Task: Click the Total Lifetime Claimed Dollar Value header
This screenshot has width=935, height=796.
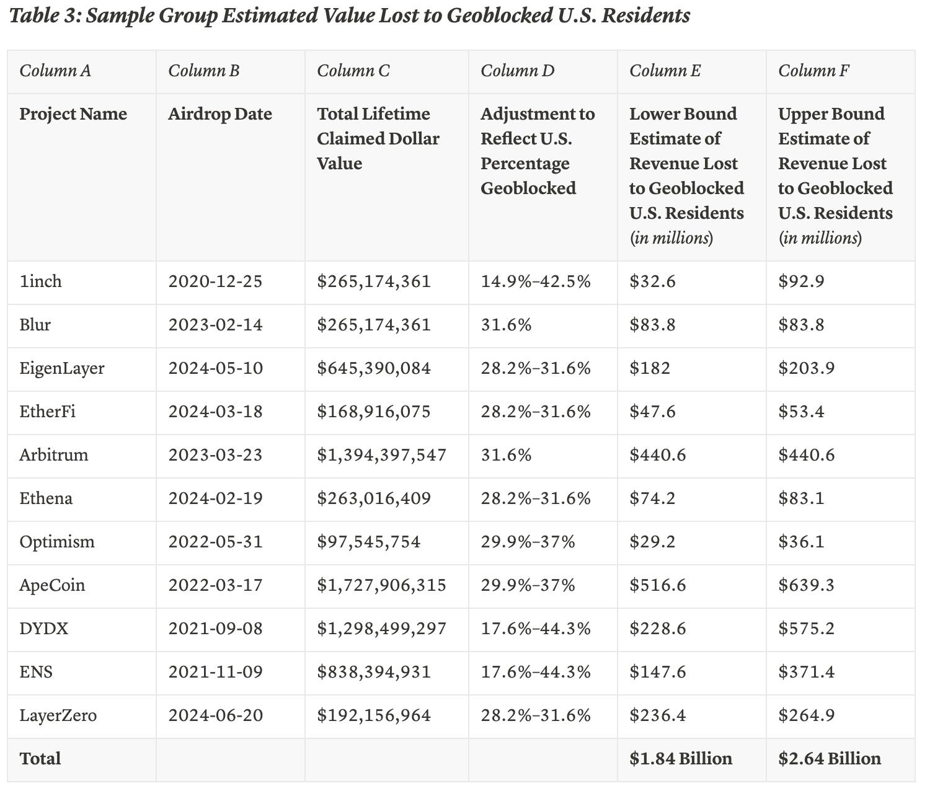Action: point(378,139)
